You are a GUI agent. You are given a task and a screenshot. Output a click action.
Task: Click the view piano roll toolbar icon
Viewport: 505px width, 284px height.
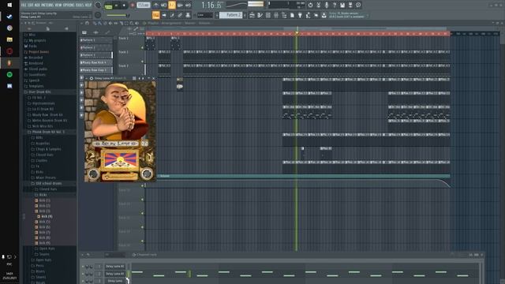pos(260,15)
